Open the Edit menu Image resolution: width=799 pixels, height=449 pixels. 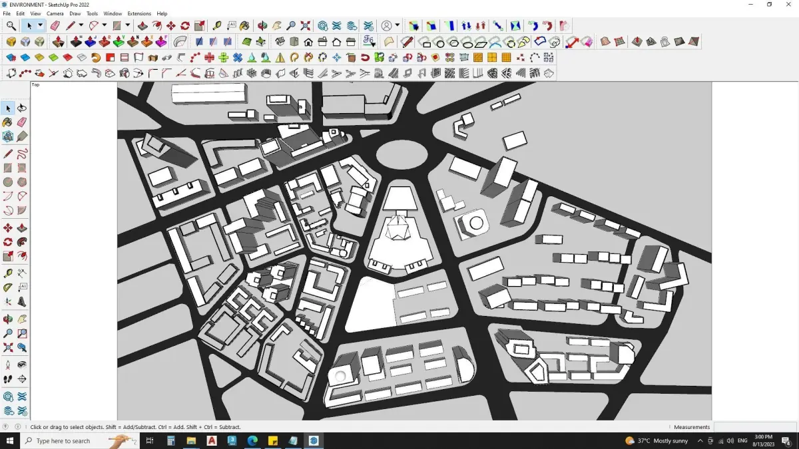point(21,13)
